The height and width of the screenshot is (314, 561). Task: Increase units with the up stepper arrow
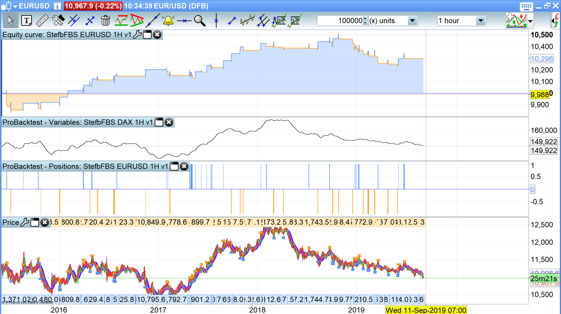[365, 18]
